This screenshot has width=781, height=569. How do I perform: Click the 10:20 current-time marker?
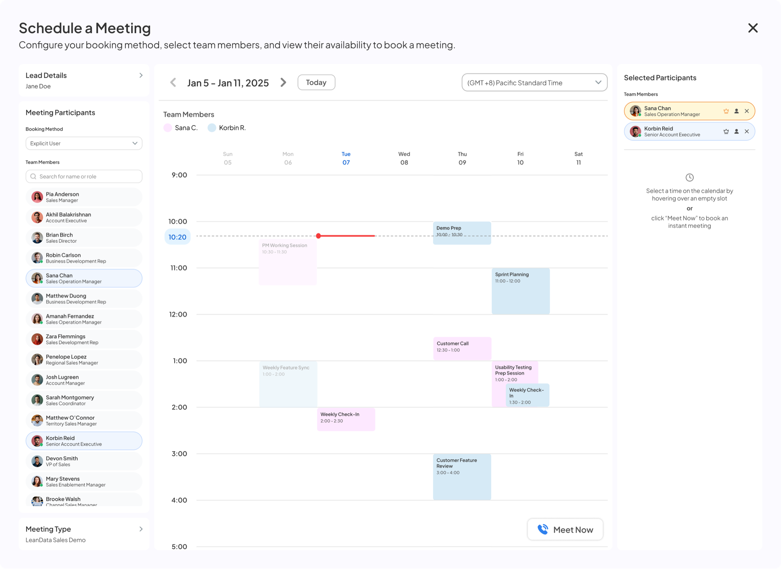(x=177, y=237)
